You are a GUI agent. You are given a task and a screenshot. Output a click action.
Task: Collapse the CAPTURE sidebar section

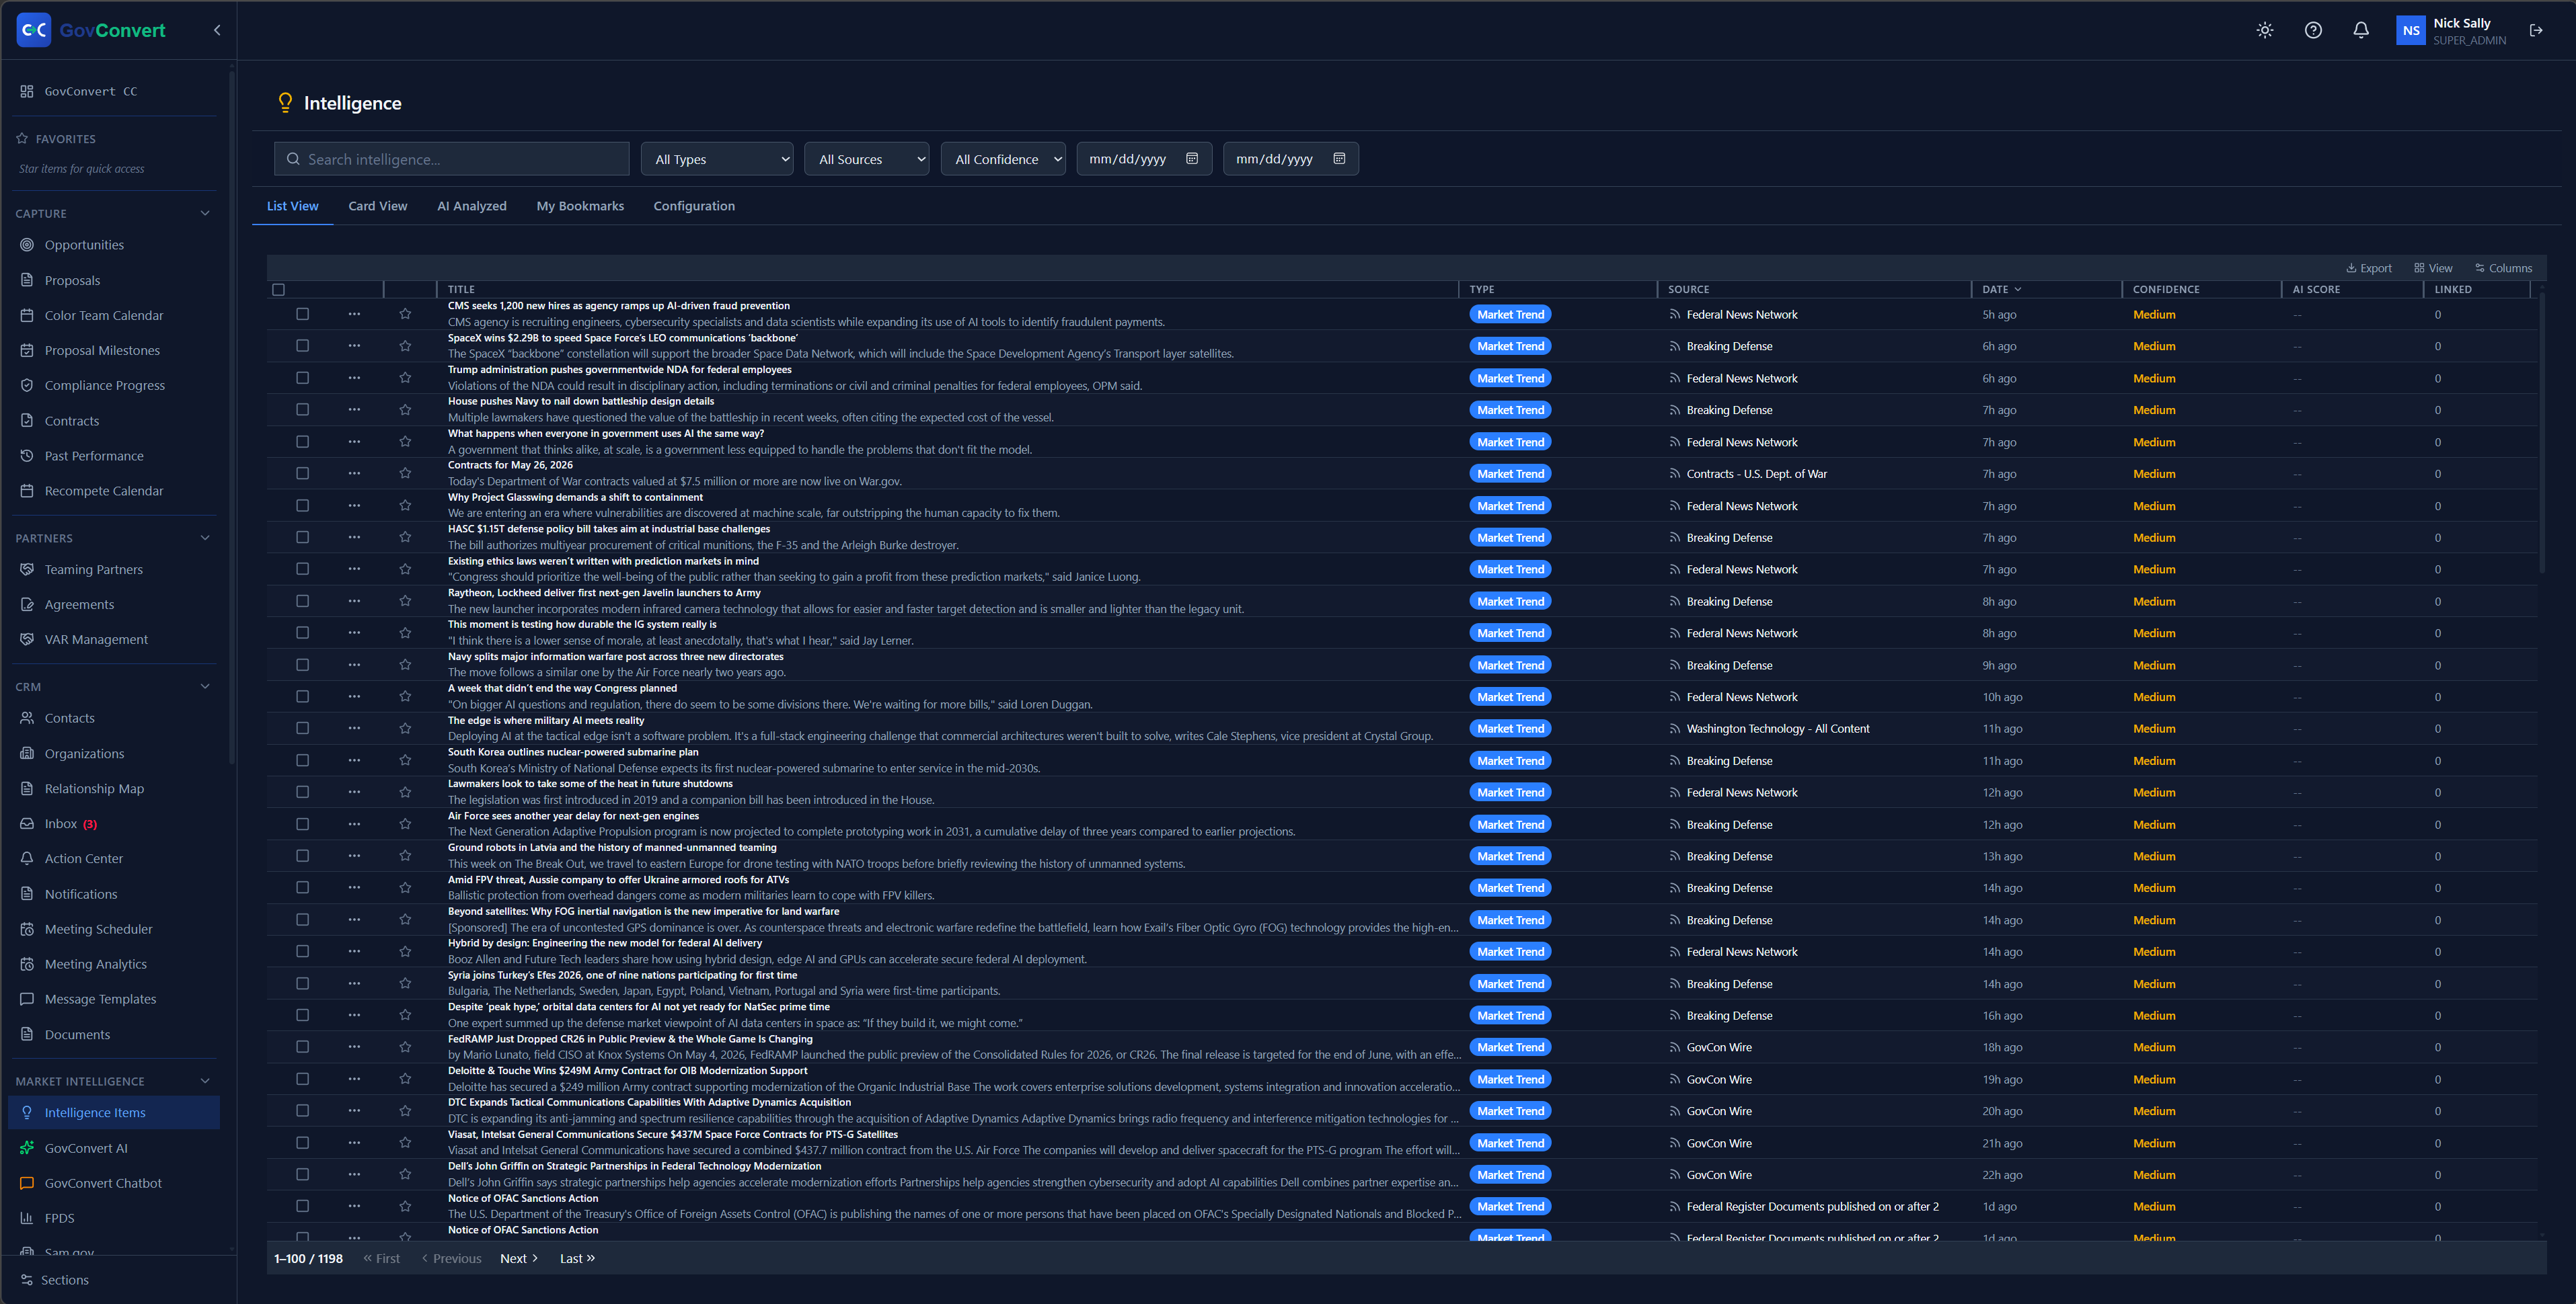pos(205,214)
